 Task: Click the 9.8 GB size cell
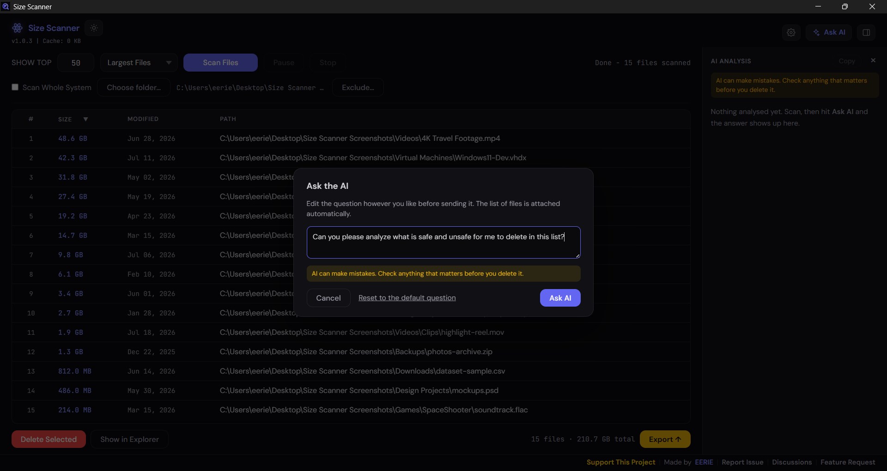click(x=71, y=255)
